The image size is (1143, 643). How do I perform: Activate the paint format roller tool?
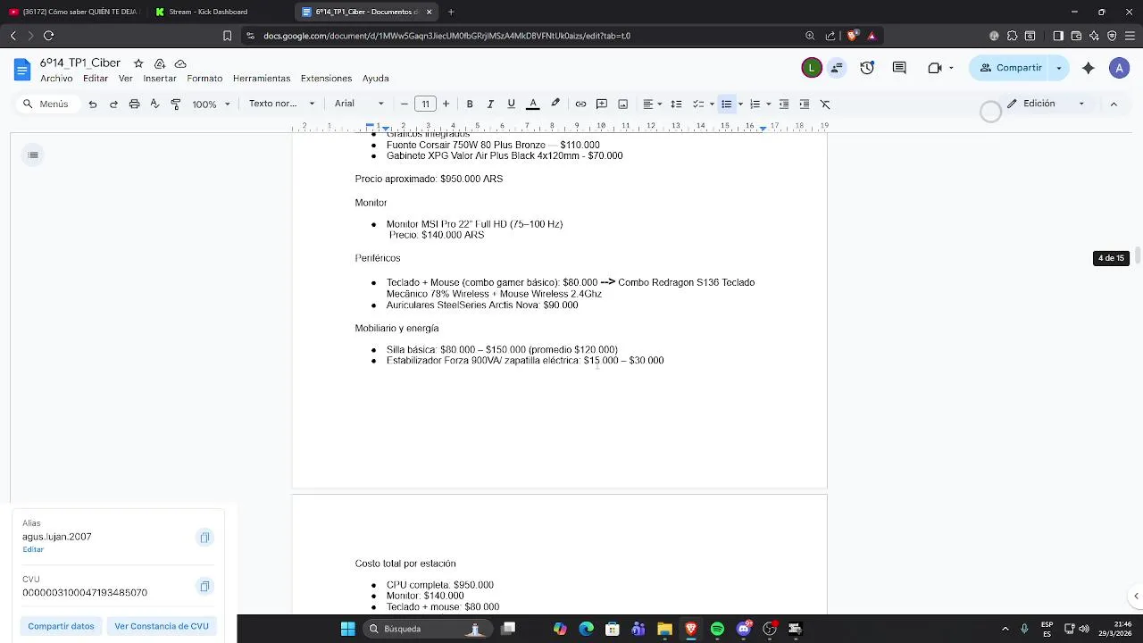(176, 104)
